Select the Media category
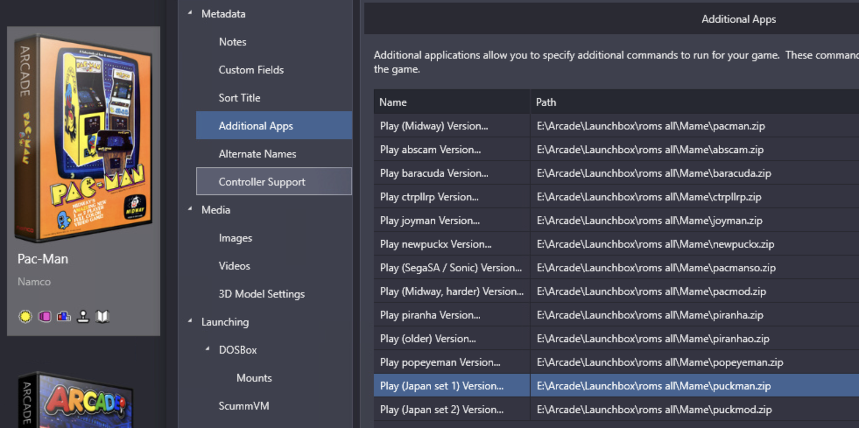The image size is (859, 428). [x=216, y=210]
